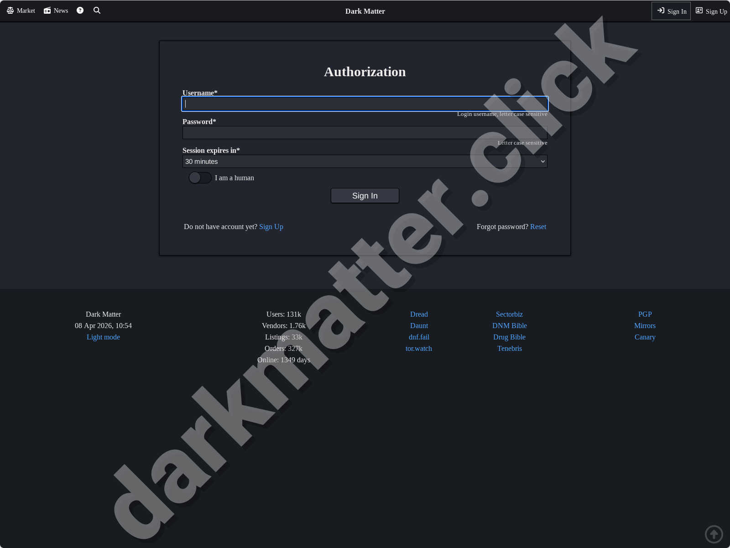
Task: Open the News page from the menu bar
Action: pyautogui.click(x=61, y=10)
